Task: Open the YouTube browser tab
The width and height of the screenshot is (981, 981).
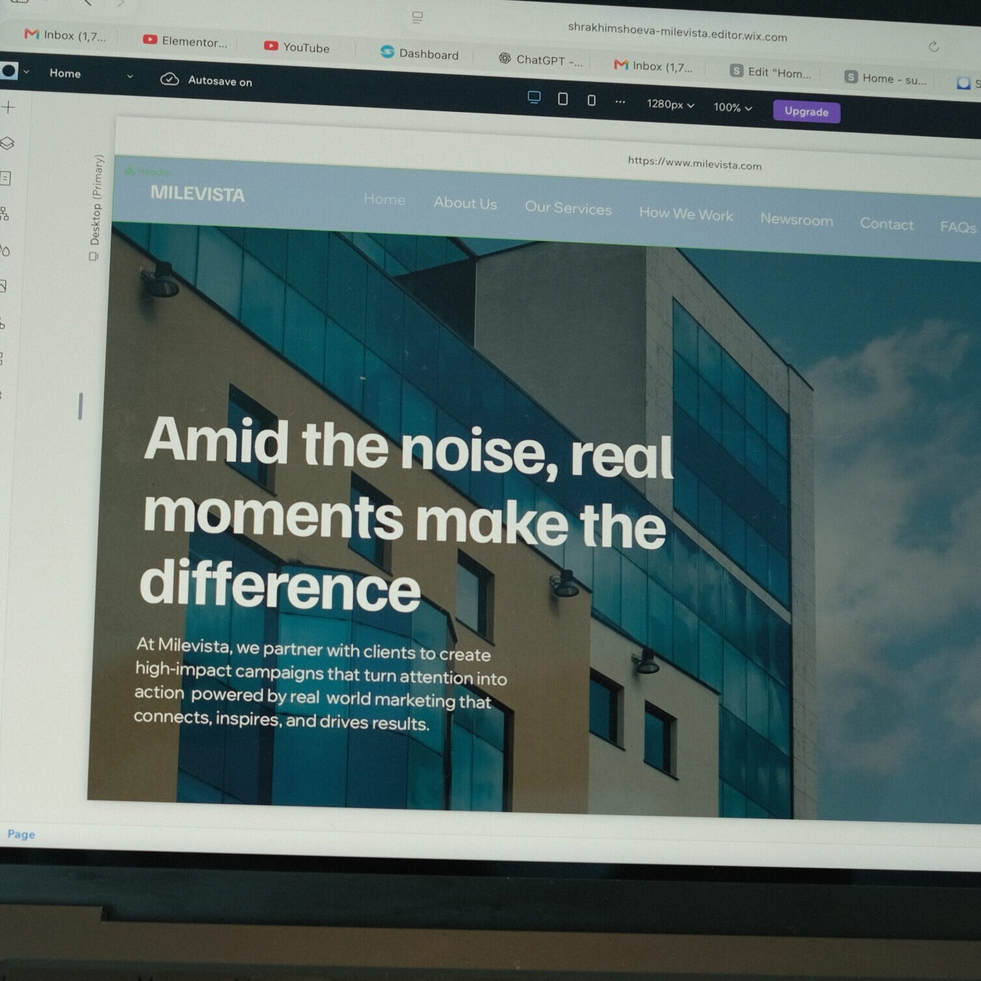Action: (297, 47)
